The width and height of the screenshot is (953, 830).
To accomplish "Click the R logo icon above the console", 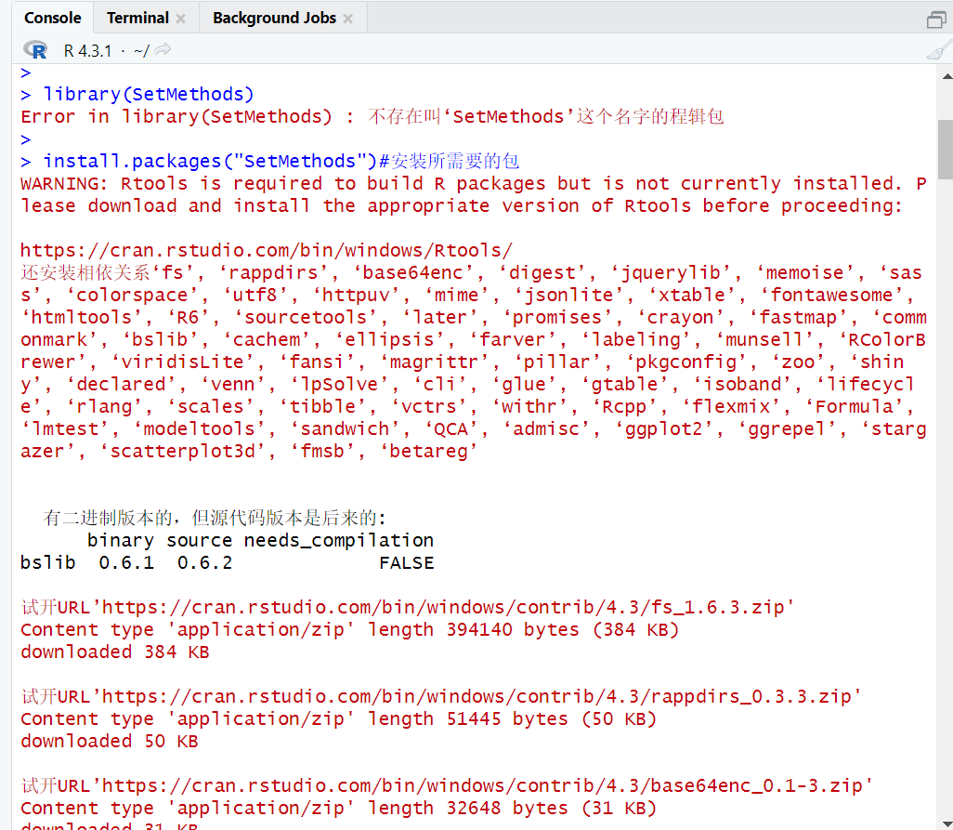I will point(35,49).
